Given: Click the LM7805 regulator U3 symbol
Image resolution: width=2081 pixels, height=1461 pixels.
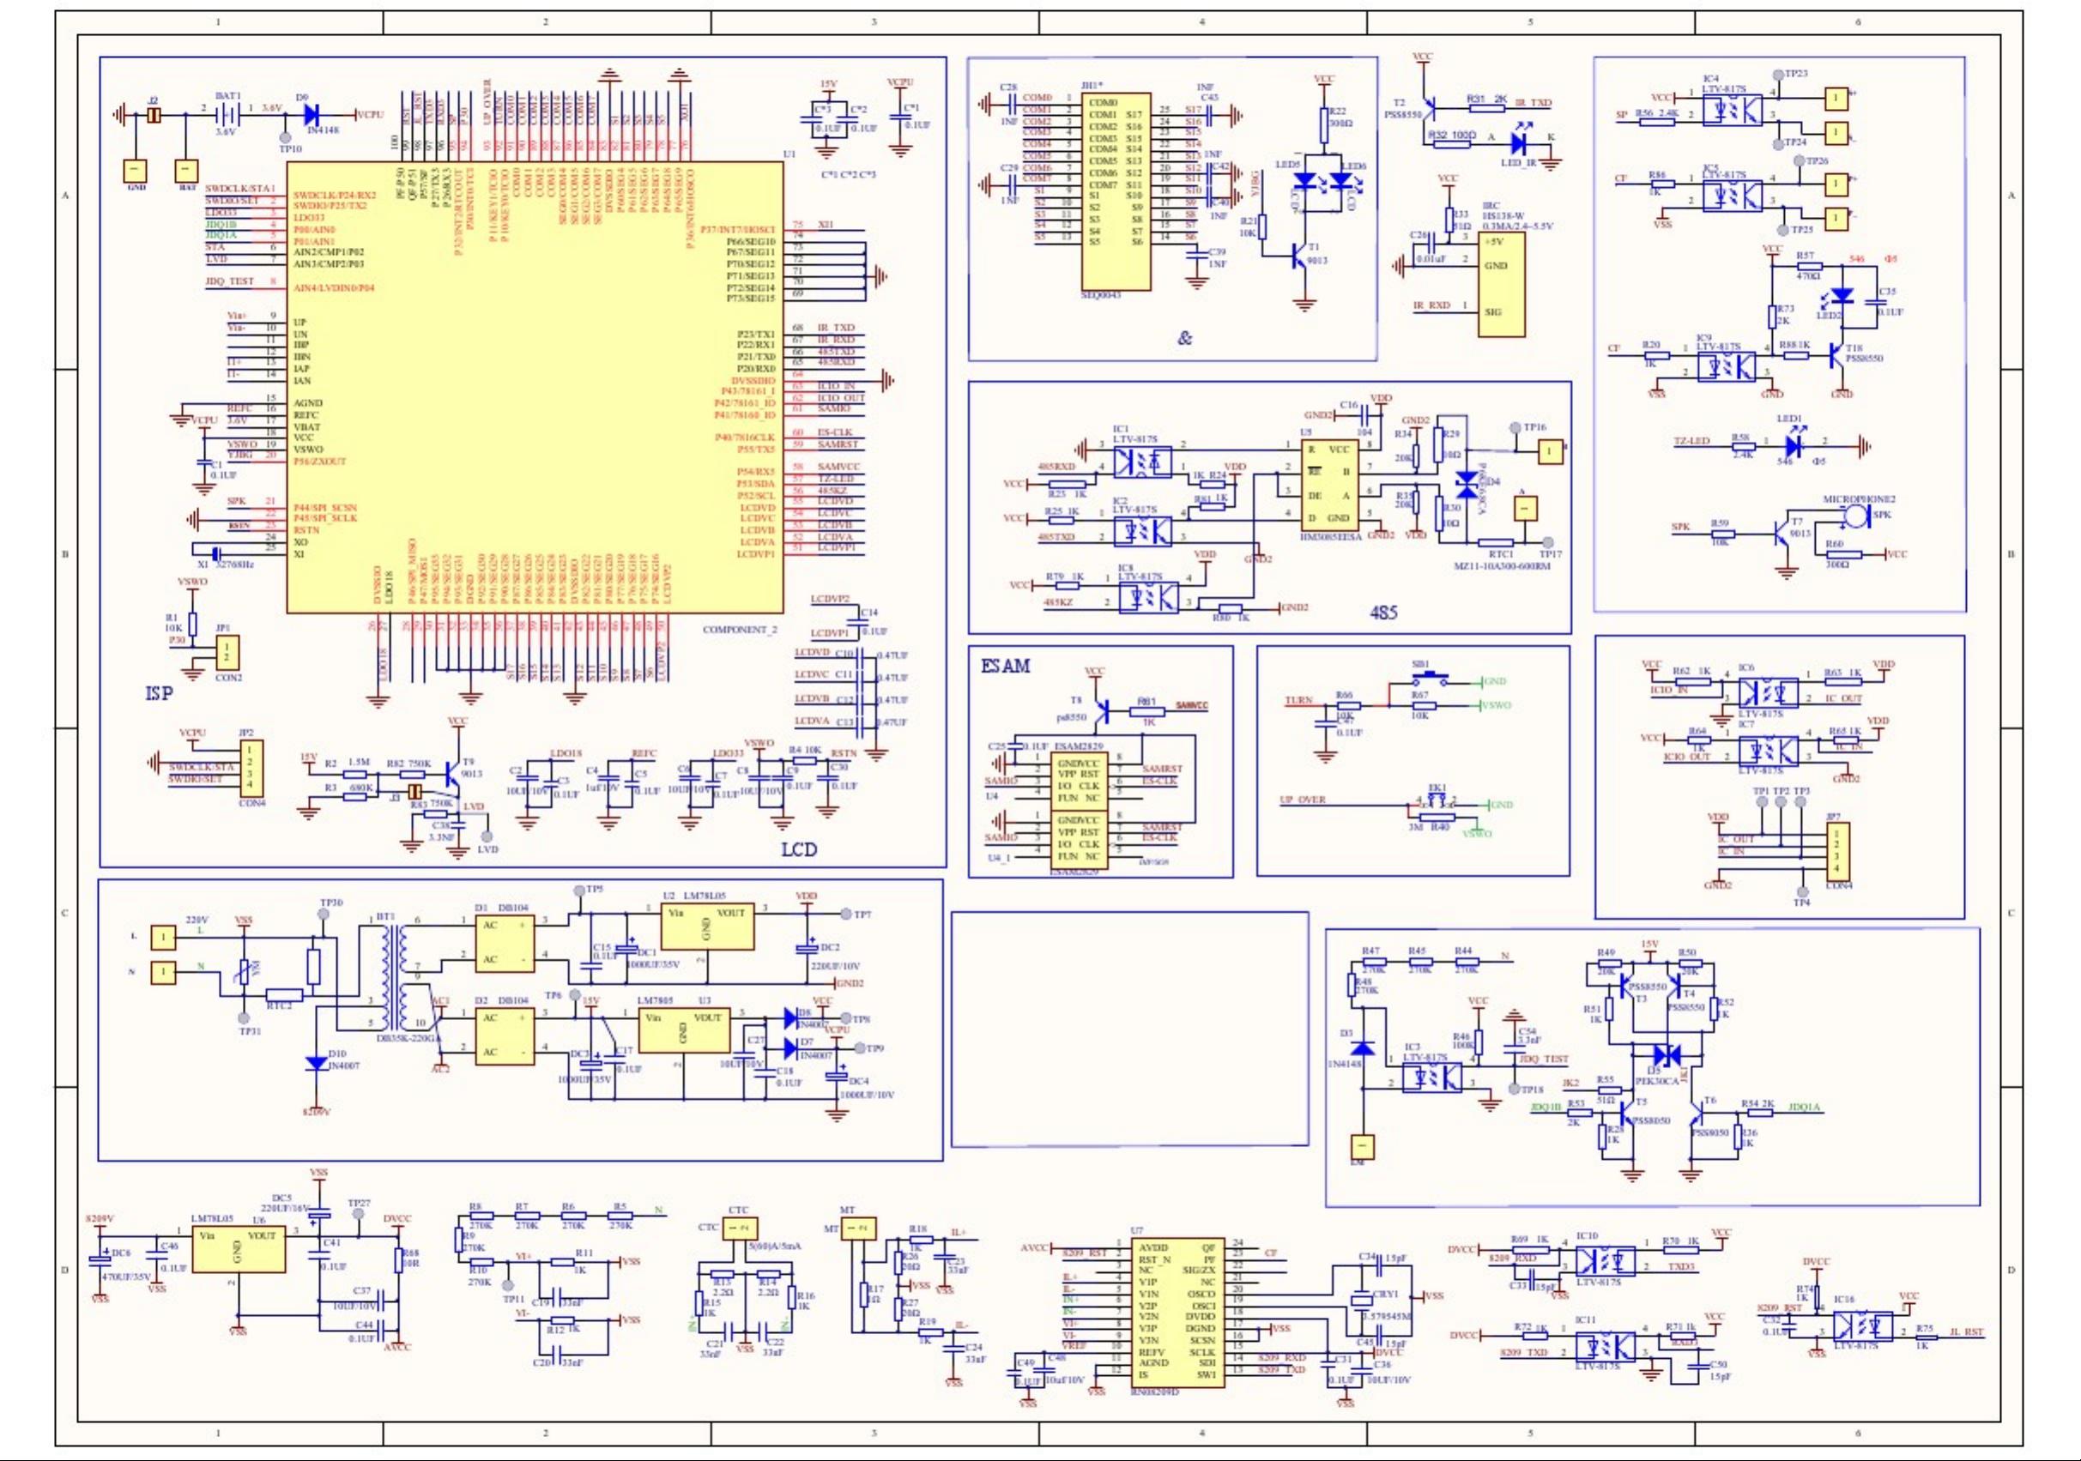Looking at the screenshot, I should 683,1029.
